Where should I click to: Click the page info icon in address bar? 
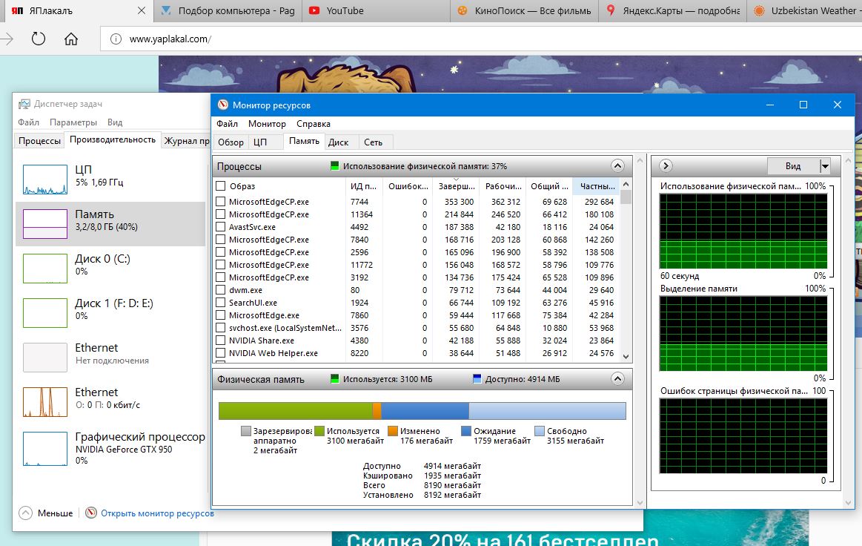pyautogui.click(x=115, y=39)
